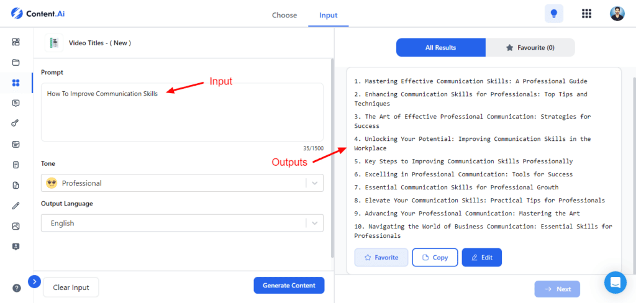The image size is (636, 303).
Task: Open the dashboard icon in sidebar
Action: 16,42
